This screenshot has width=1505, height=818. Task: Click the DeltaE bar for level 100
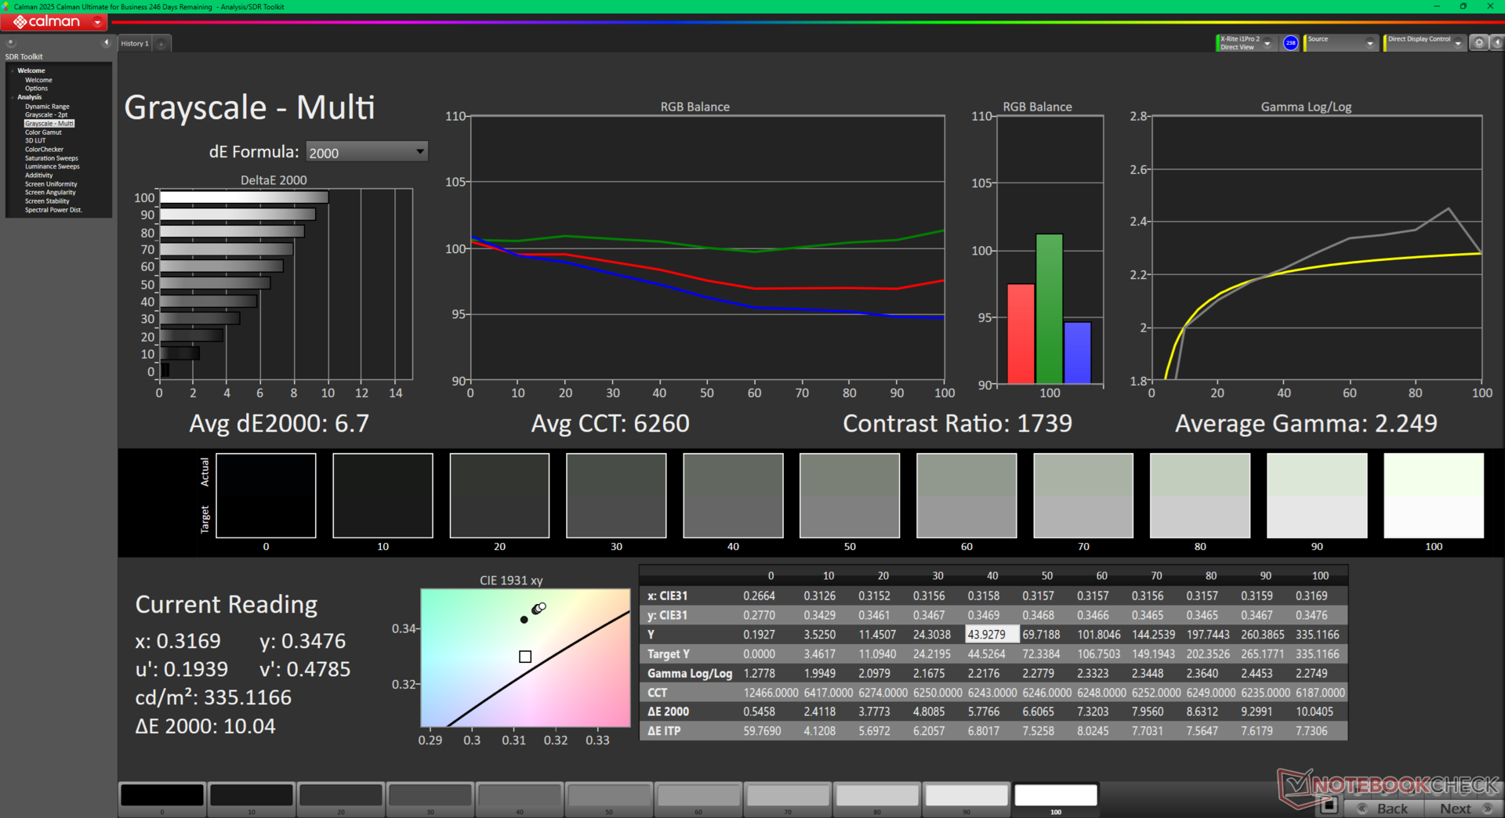[x=244, y=197]
